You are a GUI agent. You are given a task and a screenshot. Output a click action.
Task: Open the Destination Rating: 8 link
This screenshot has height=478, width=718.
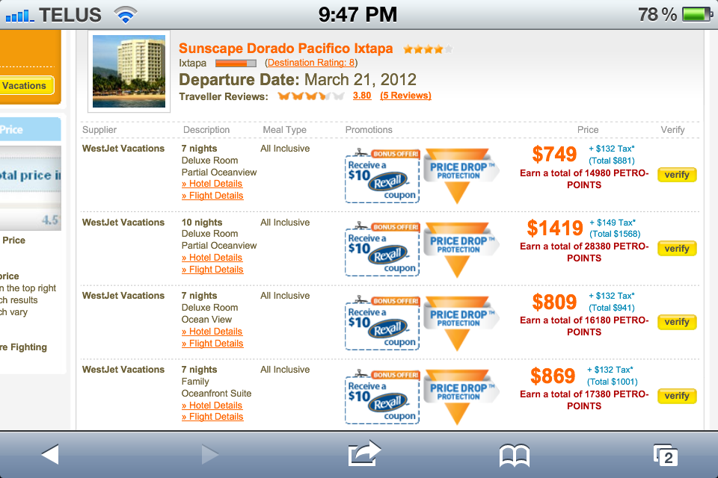(x=311, y=63)
